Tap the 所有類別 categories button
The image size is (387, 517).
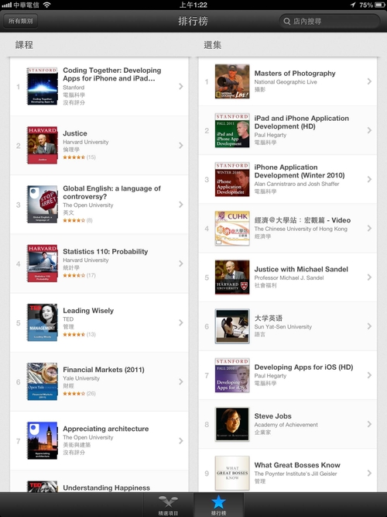tap(21, 21)
